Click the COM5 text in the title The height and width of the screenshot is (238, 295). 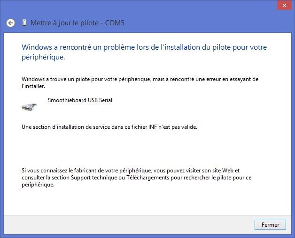[115, 23]
